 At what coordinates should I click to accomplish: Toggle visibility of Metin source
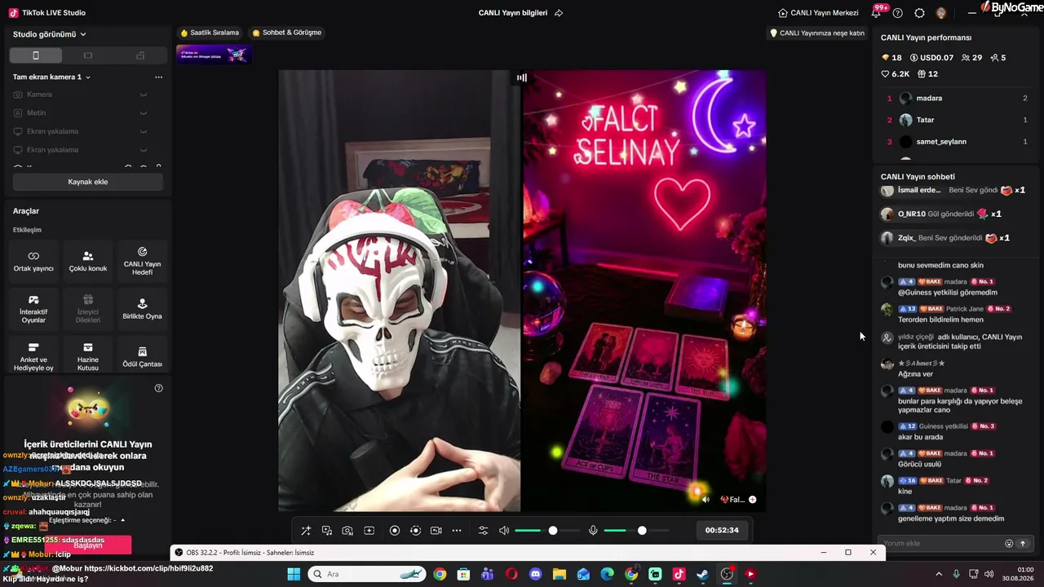point(144,113)
